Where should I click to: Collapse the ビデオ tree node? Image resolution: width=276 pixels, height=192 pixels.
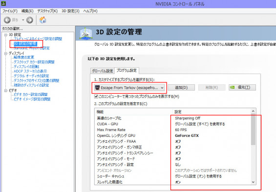pos(6,91)
